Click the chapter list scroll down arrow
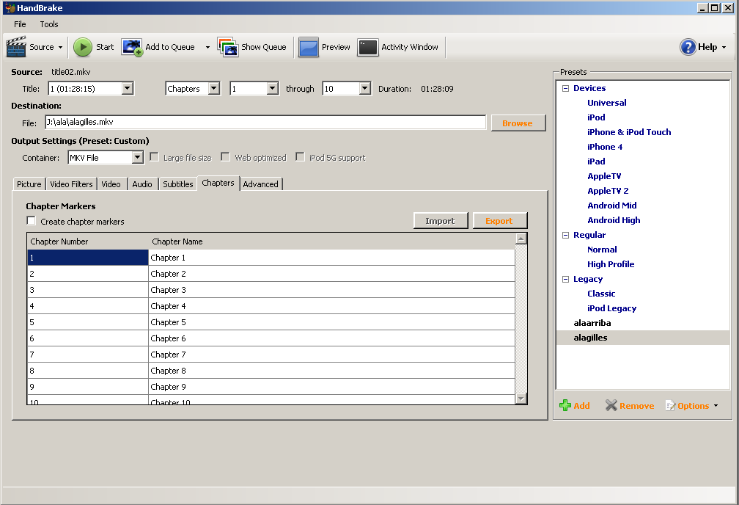739x505 pixels. click(521, 399)
